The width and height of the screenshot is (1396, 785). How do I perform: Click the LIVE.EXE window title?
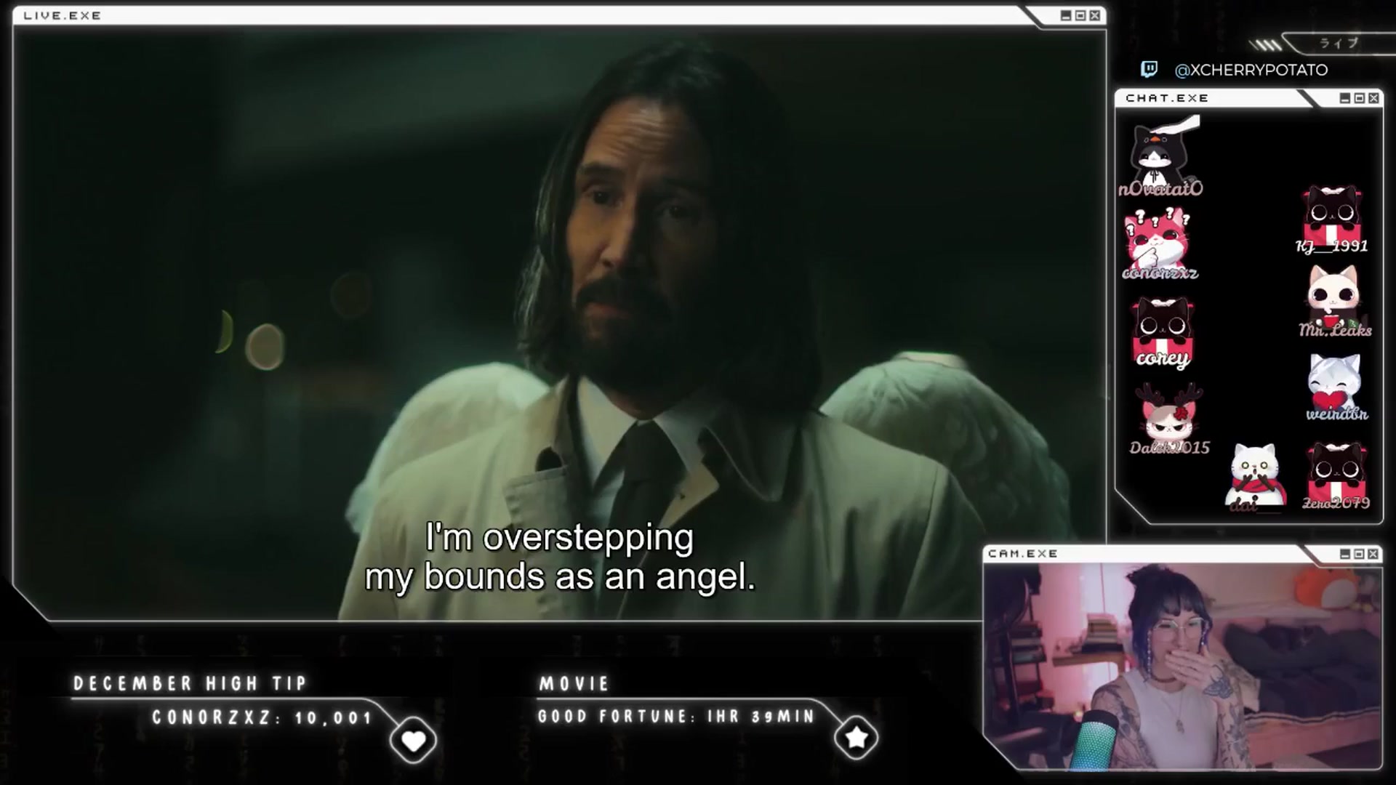click(63, 15)
